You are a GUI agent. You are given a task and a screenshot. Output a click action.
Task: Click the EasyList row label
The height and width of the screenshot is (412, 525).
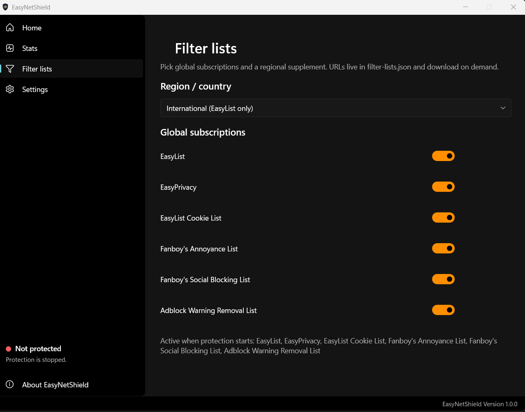[x=173, y=157]
